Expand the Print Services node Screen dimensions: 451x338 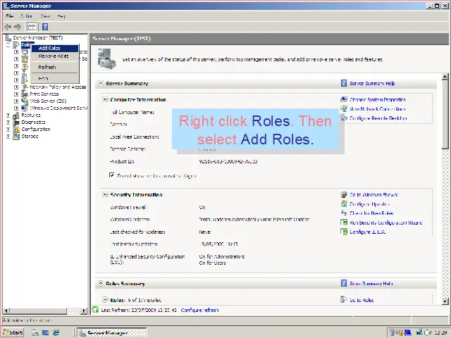click(x=16, y=94)
